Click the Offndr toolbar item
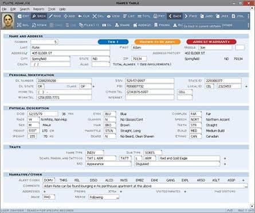This screenshot has width=255, height=213. point(227,25)
